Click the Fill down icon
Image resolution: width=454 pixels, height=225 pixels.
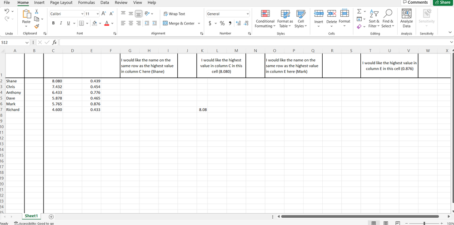pyautogui.click(x=359, y=19)
